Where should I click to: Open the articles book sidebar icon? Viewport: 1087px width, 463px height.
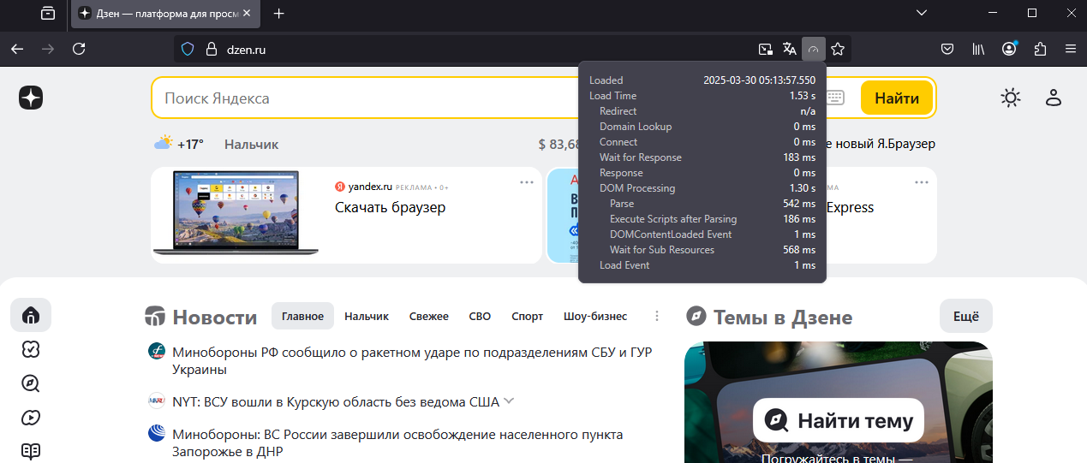tap(31, 451)
